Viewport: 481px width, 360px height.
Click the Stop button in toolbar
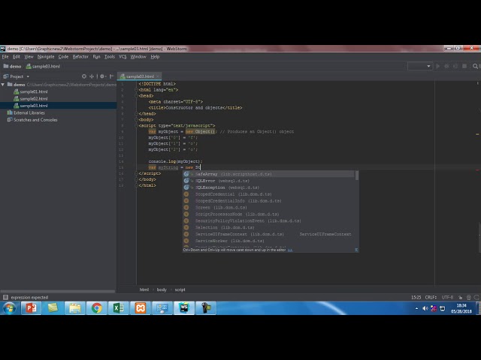464,66
